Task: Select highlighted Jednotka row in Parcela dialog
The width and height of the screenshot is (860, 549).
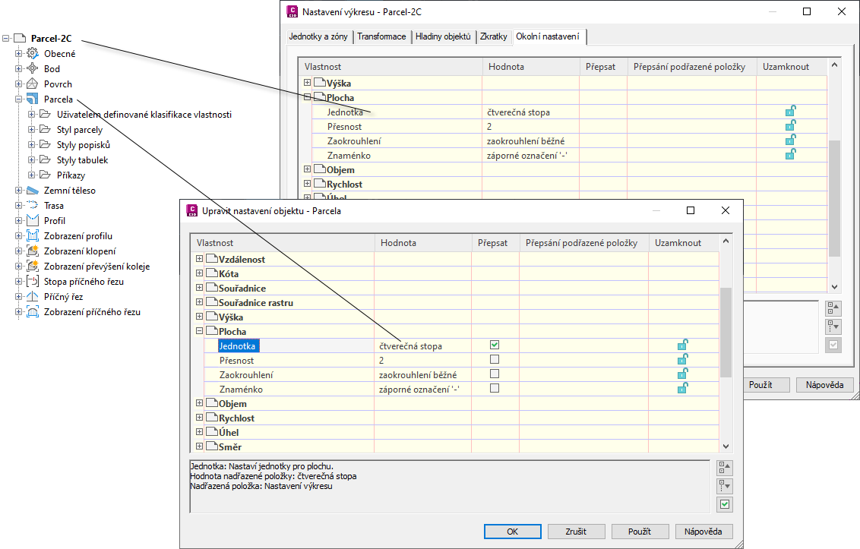Action: 238,346
